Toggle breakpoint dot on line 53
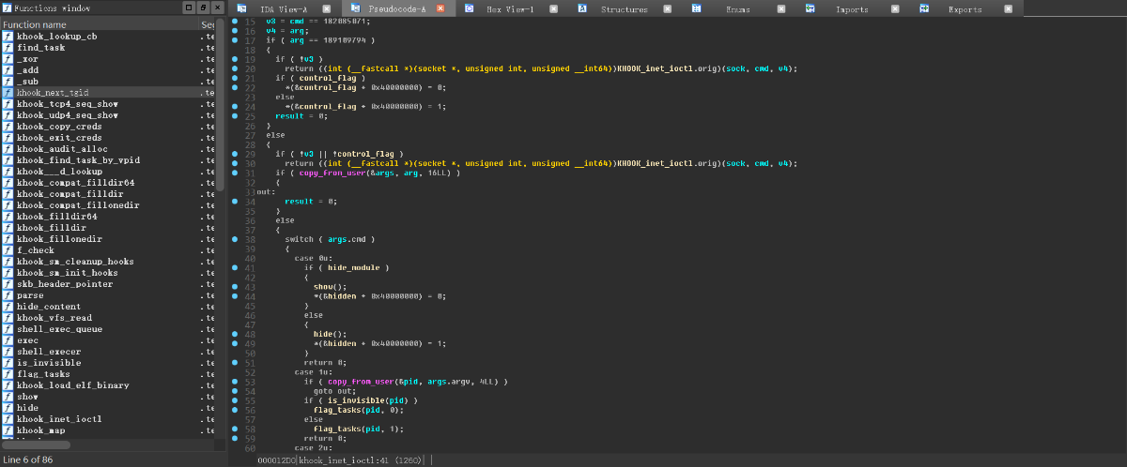Image resolution: width=1127 pixels, height=467 pixels. tap(234, 383)
